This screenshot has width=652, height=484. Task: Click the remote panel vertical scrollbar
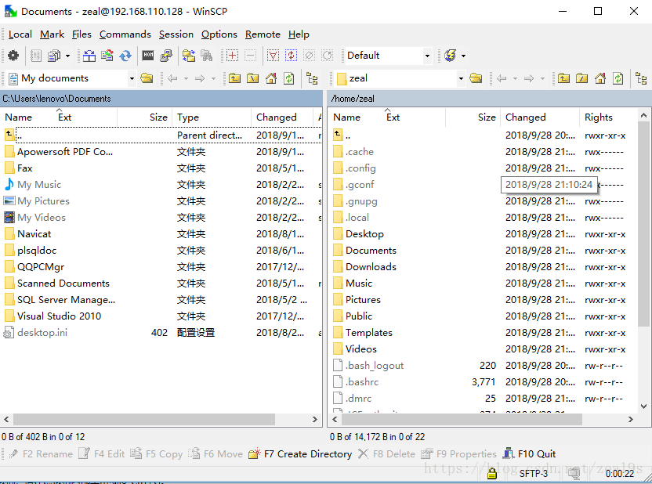tap(643, 260)
